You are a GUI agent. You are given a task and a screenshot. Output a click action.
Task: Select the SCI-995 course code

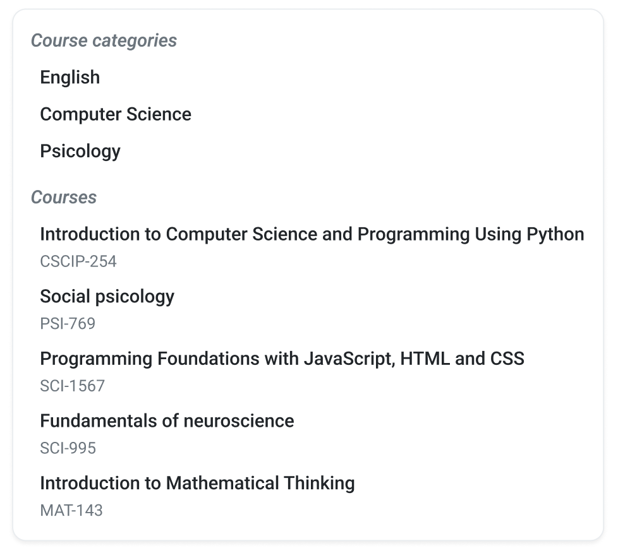[x=68, y=448]
